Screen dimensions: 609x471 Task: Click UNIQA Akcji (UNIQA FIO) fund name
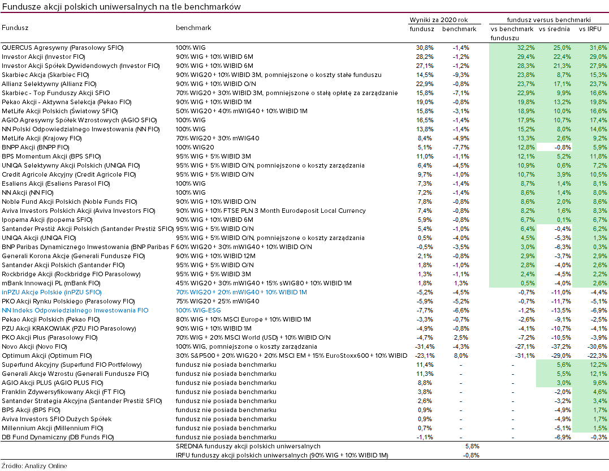pyautogui.click(x=39, y=238)
